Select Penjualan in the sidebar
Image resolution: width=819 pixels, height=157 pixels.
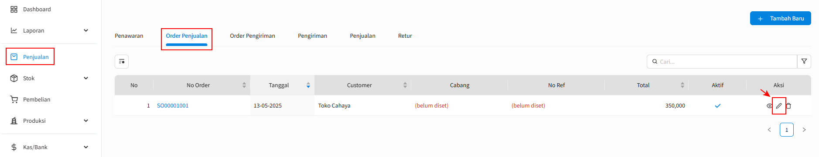point(30,57)
